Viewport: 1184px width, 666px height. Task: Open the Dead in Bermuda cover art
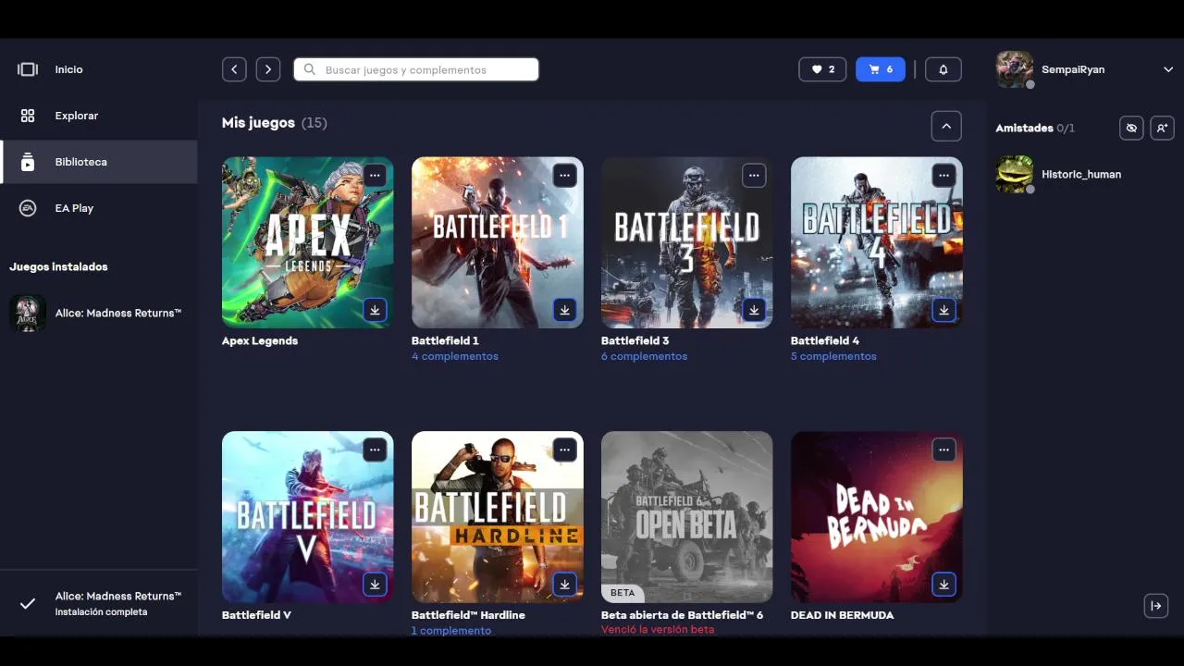point(877,517)
